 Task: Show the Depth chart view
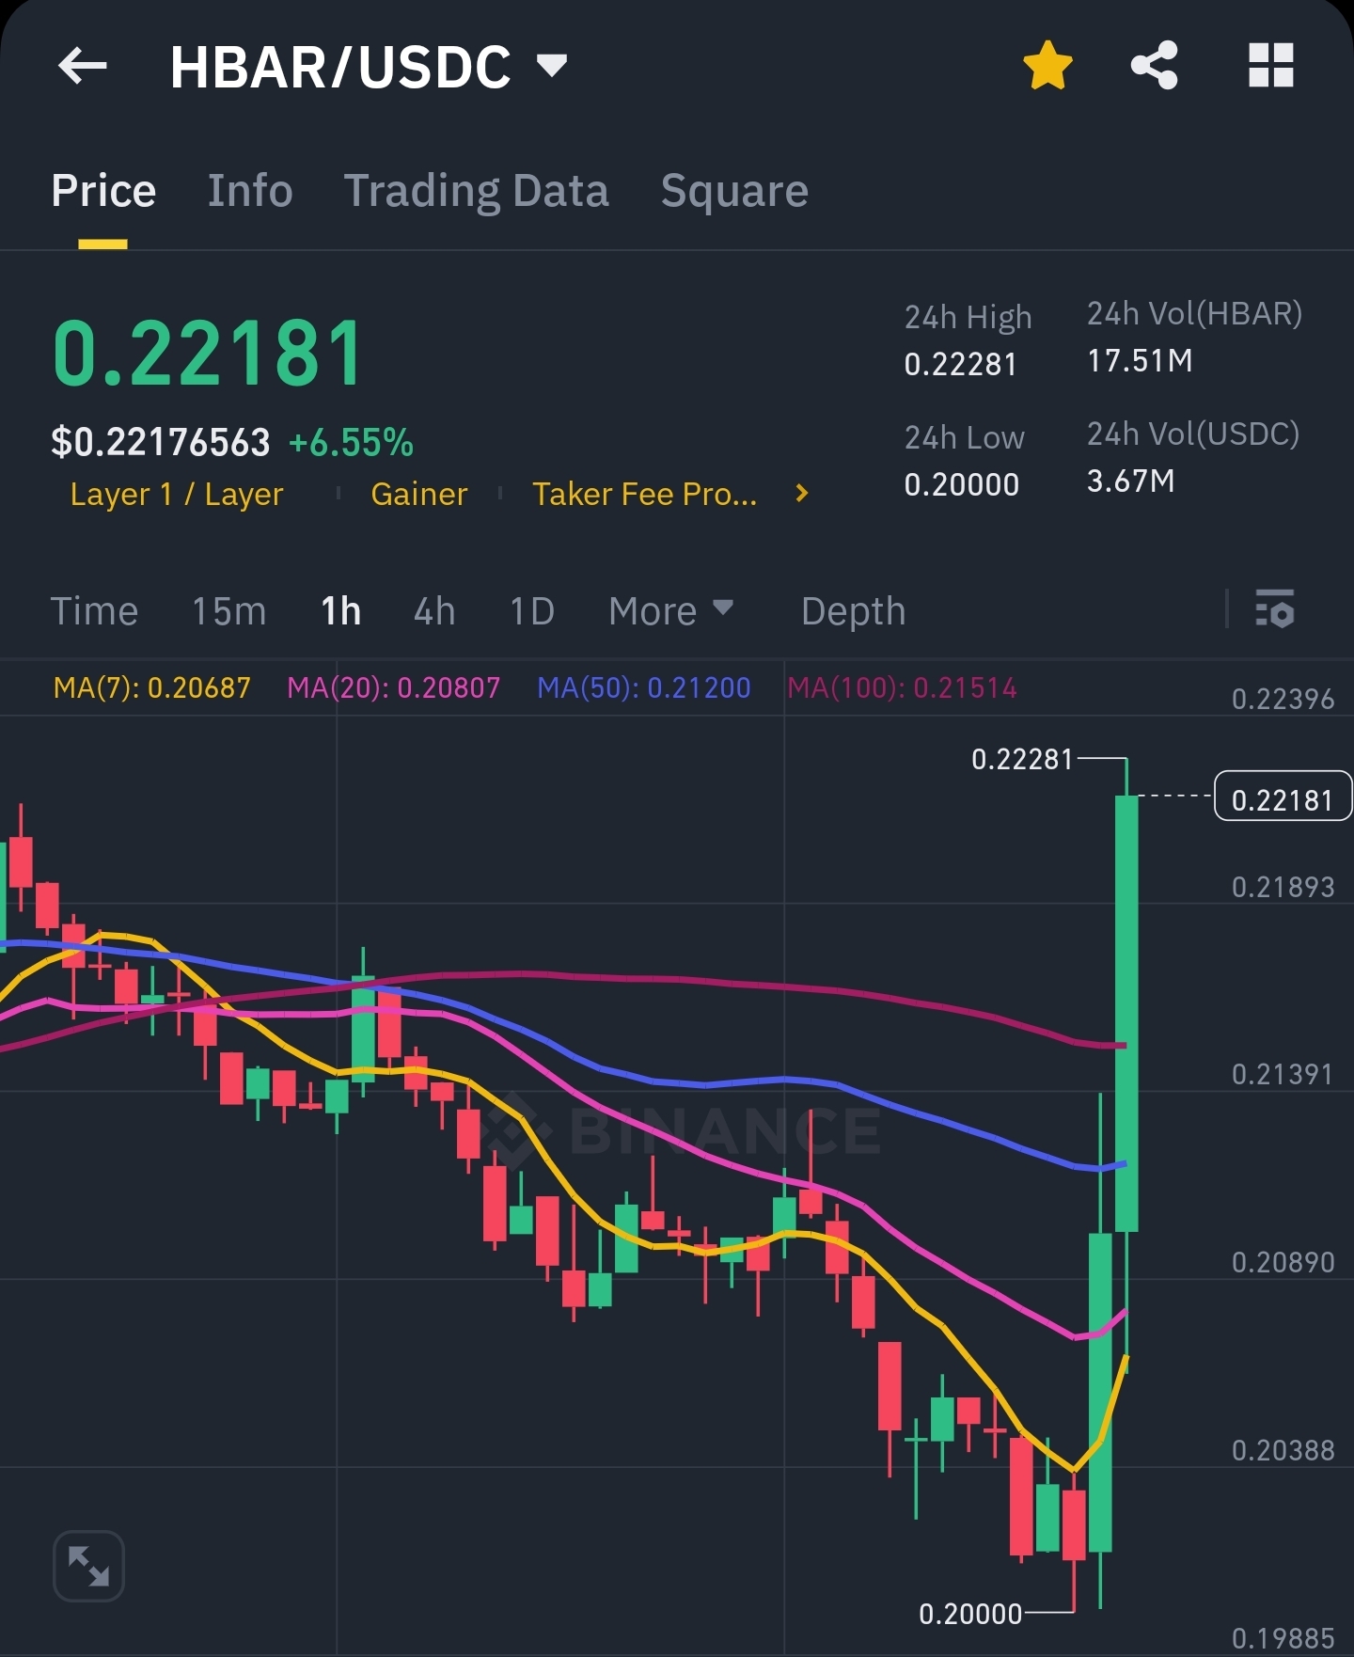pyautogui.click(x=853, y=611)
